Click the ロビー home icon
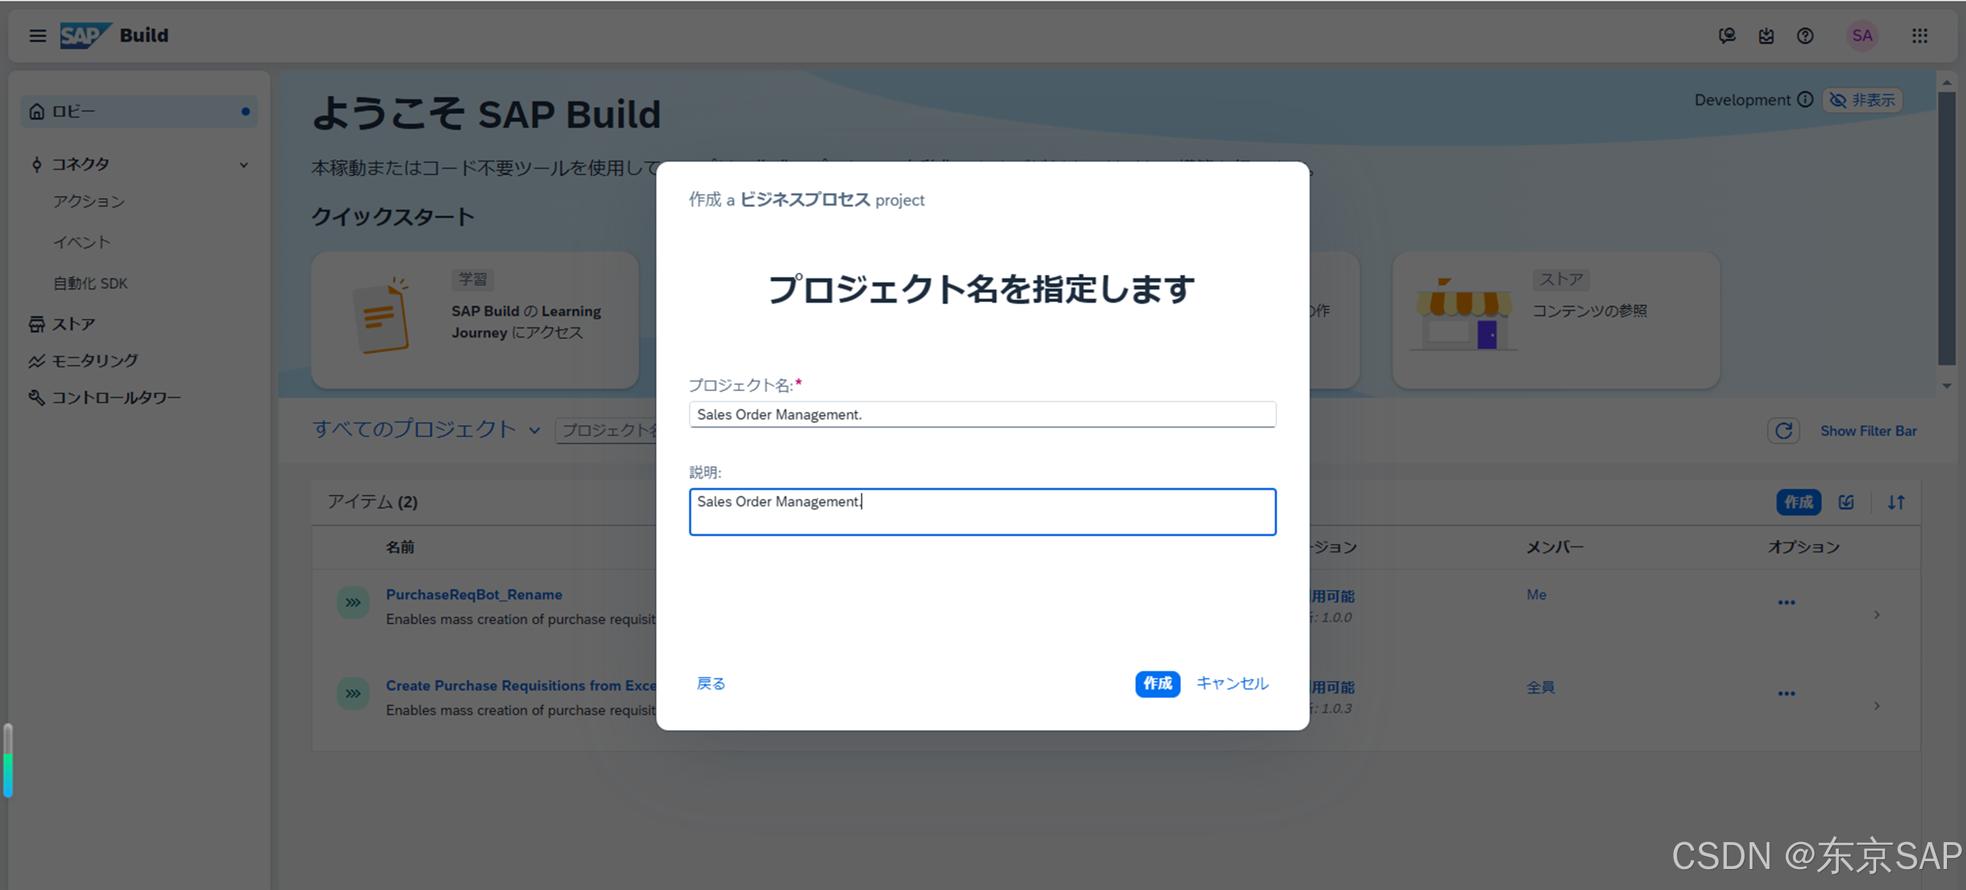Screen dimensions: 1966x890 [37, 111]
